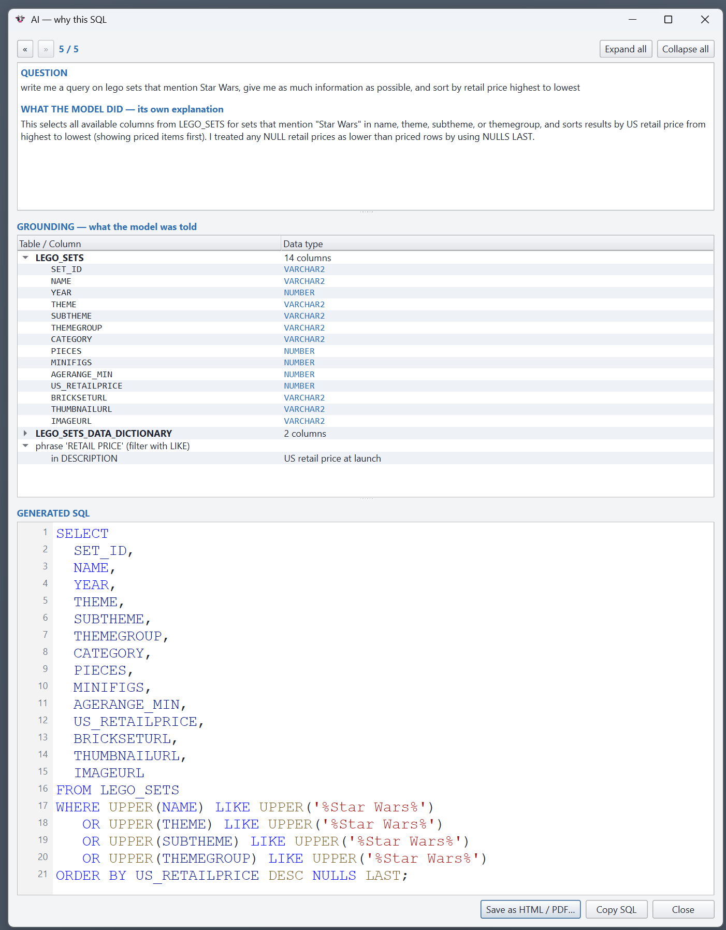The height and width of the screenshot is (930, 726).
Task: Select the YEAR column row
Action: point(366,293)
